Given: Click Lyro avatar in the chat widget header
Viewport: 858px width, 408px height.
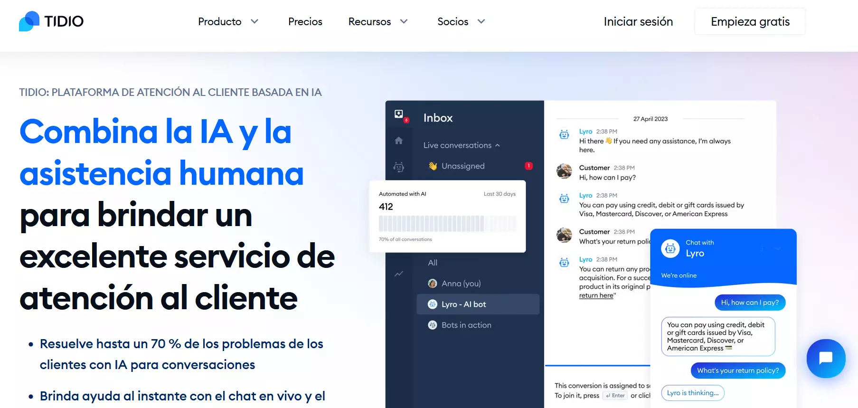Looking at the screenshot, I should point(670,248).
